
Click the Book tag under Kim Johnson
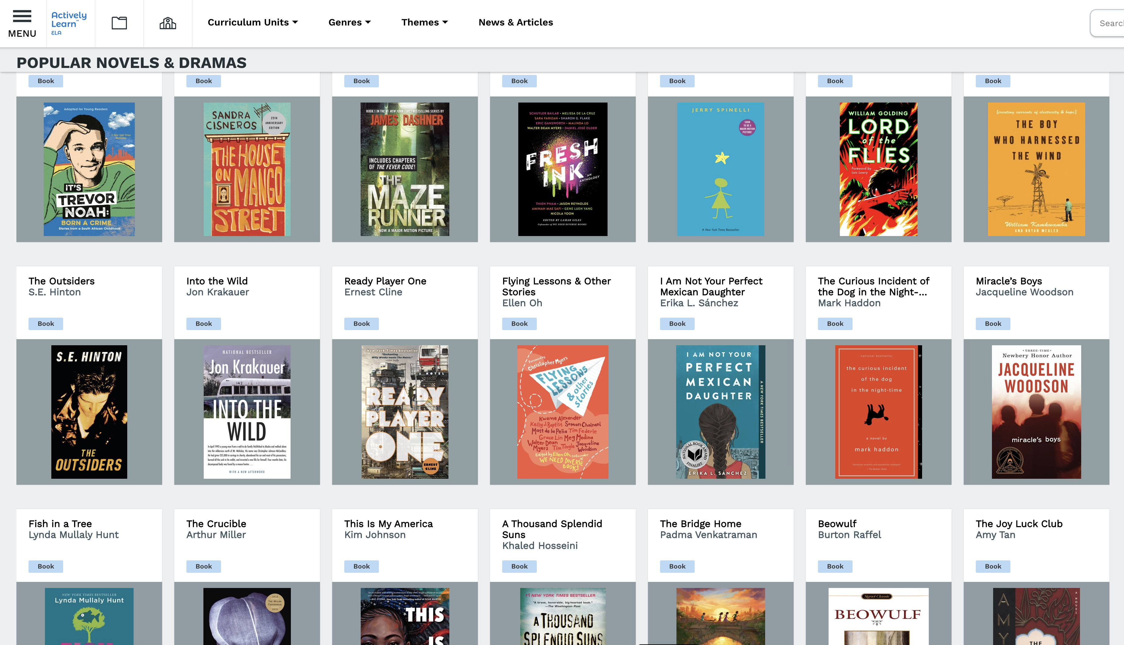(361, 566)
